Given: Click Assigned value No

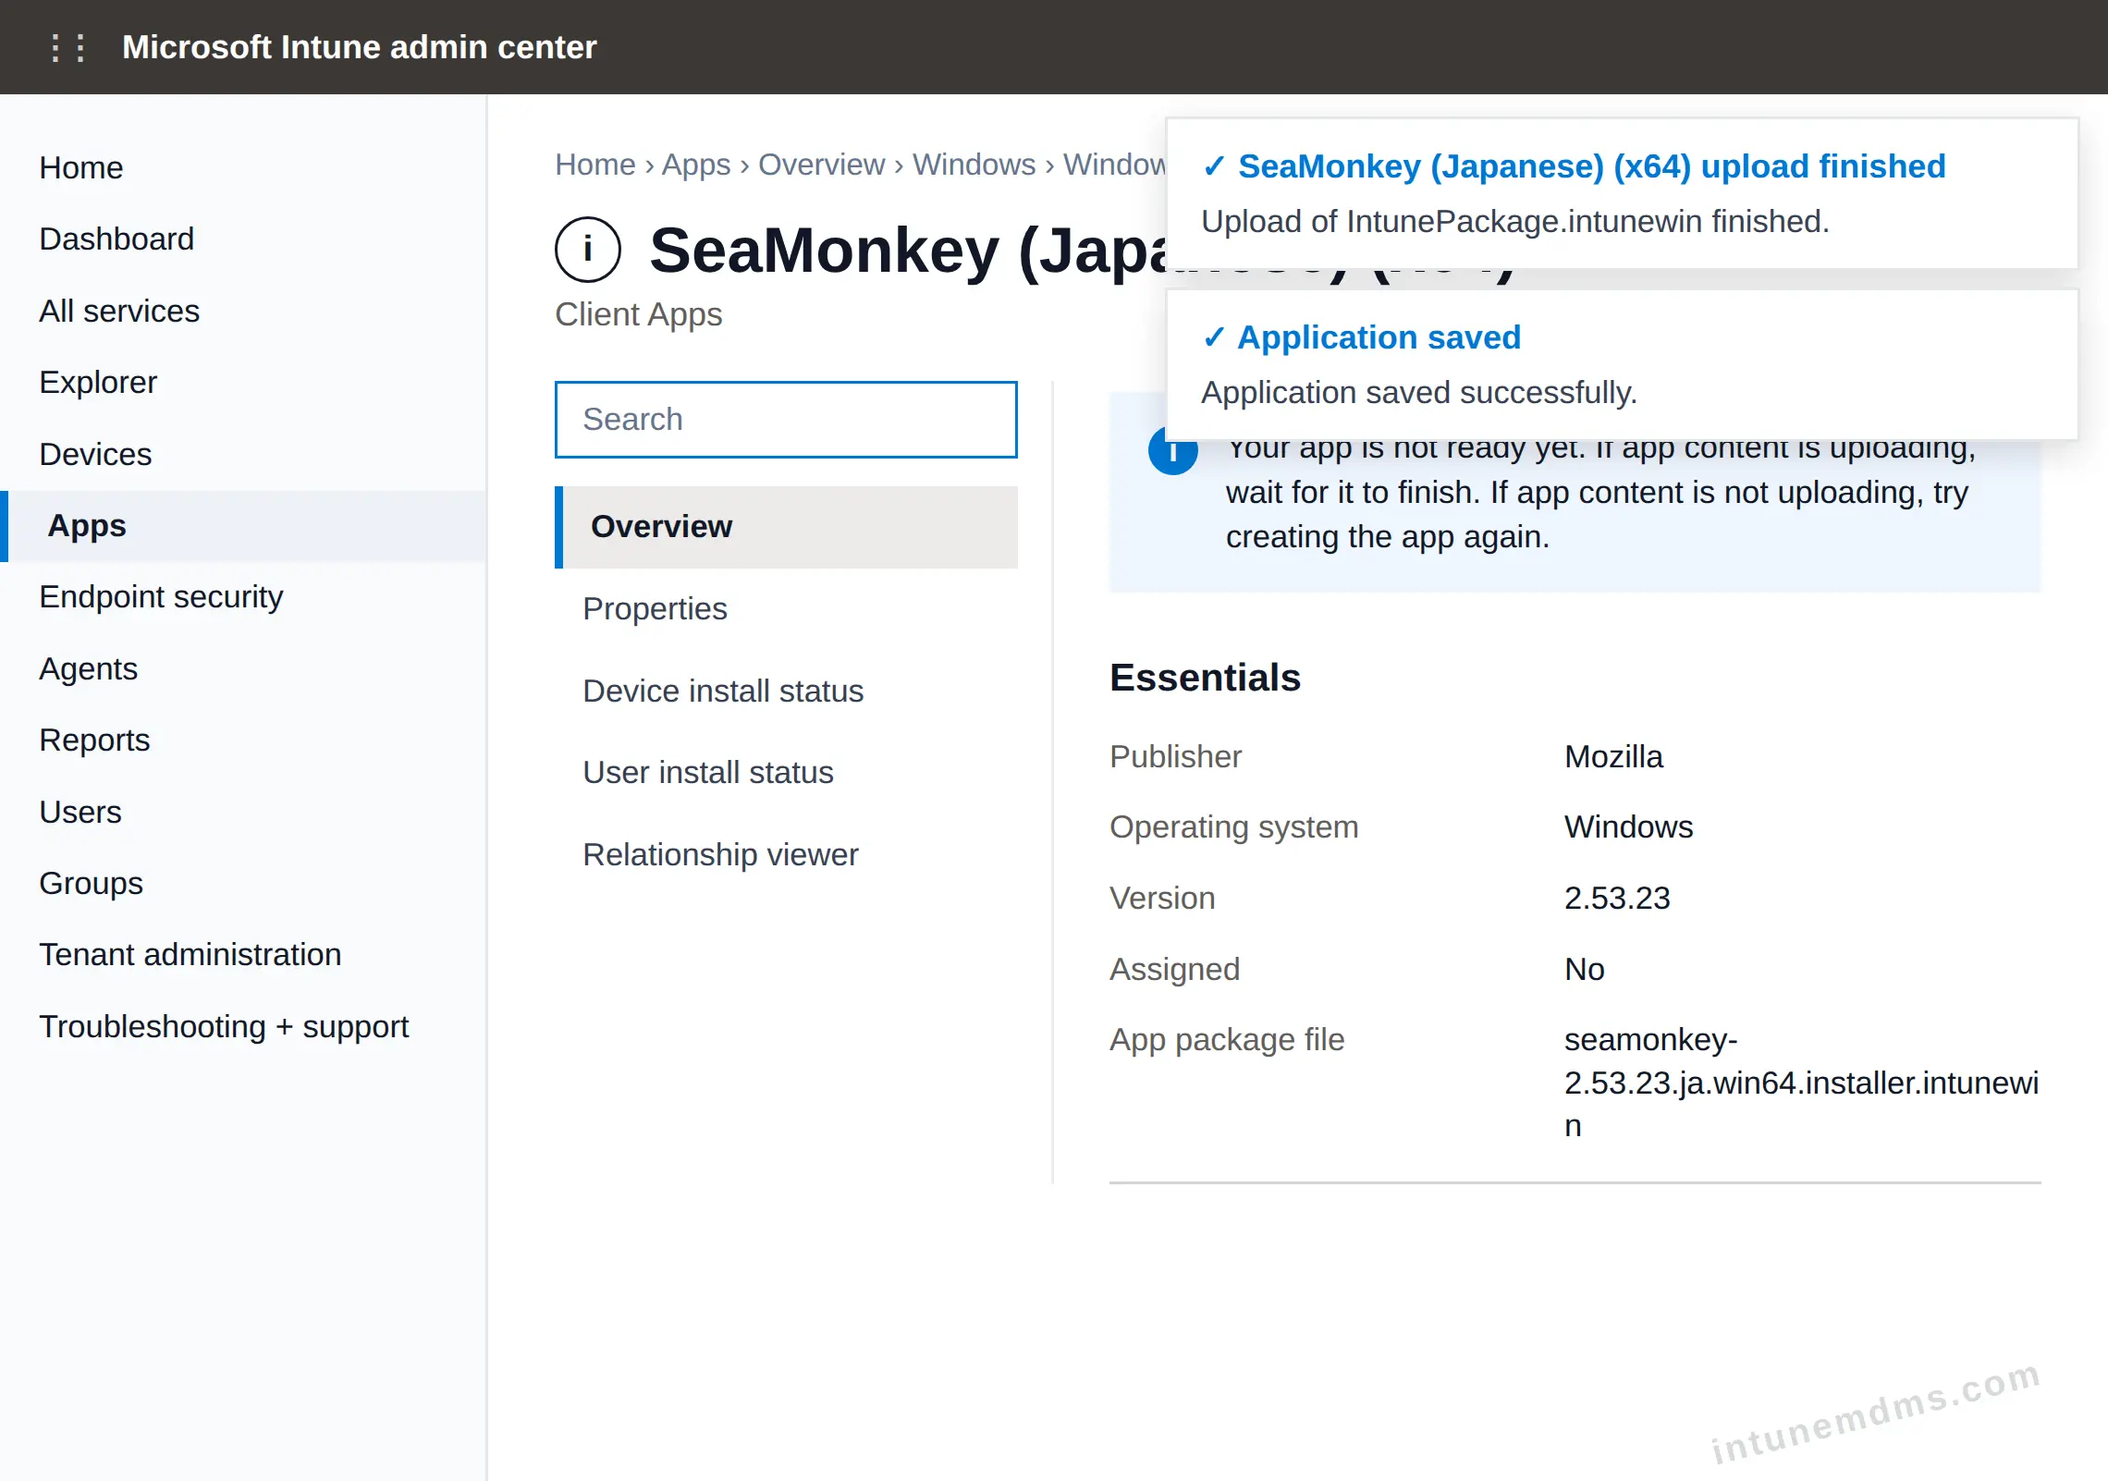Looking at the screenshot, I should tap(1584, 969).
